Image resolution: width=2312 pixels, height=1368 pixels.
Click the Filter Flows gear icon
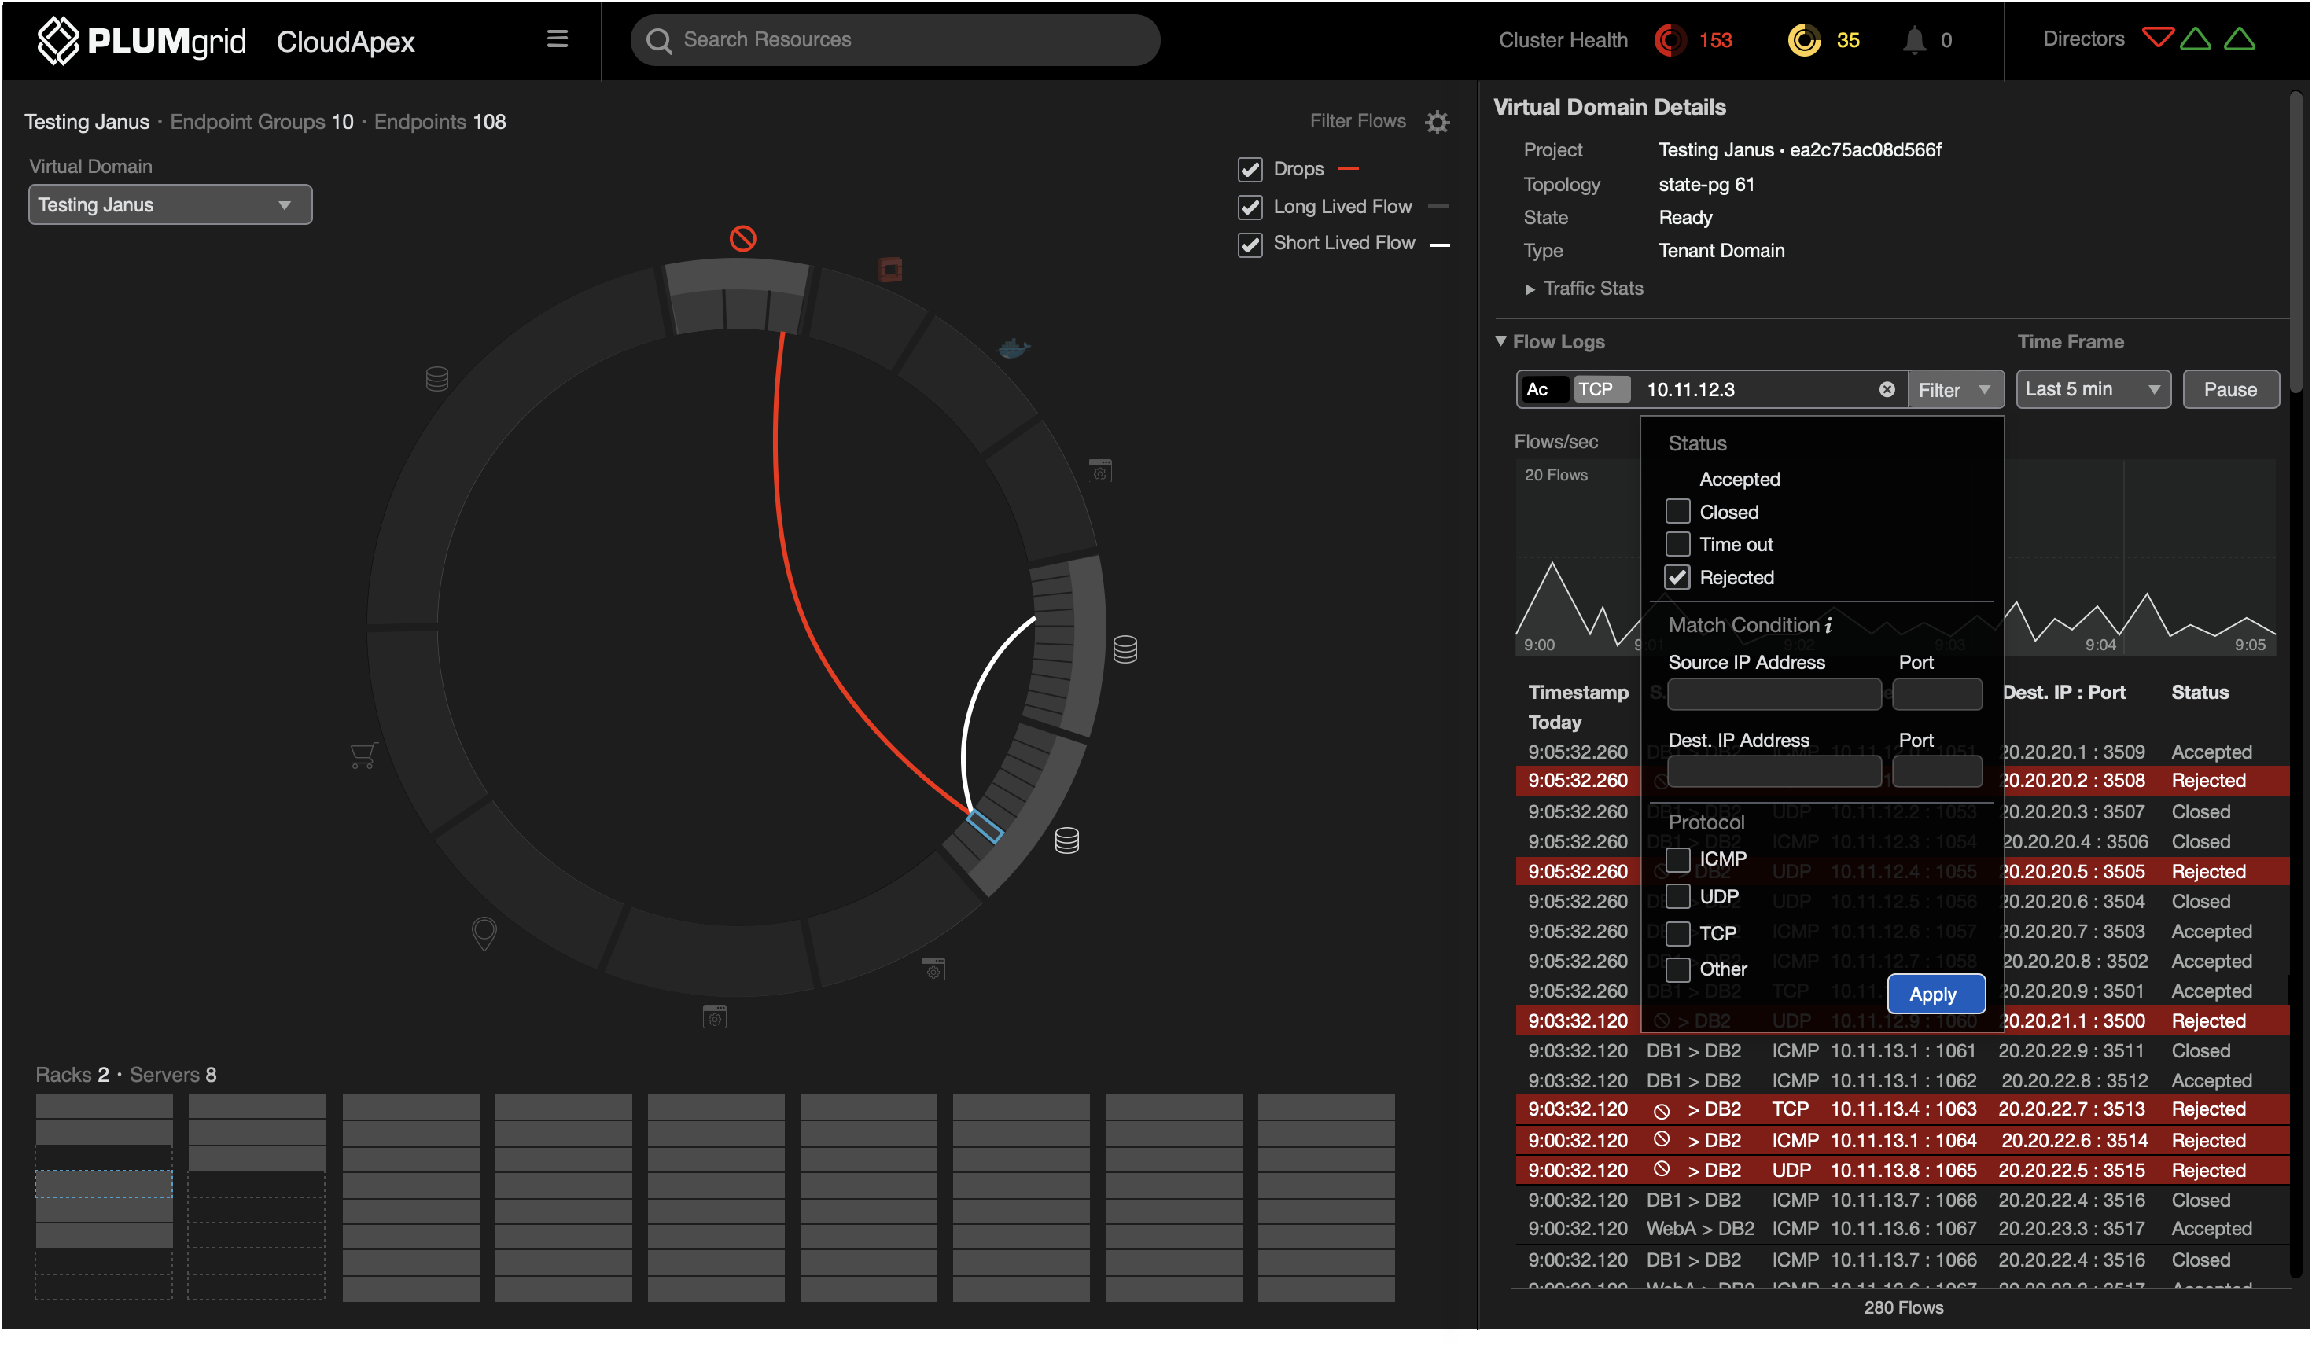pyautogui.click(x=1436, y=122)
